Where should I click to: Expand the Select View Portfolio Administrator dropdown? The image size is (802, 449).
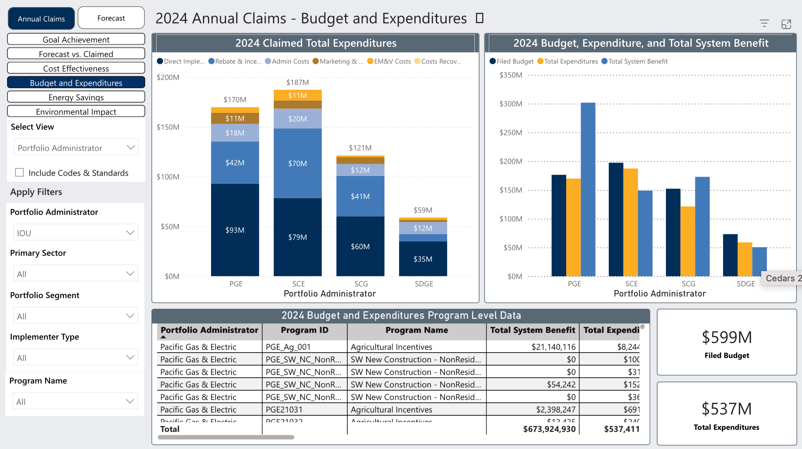click(x=76, y=148)
